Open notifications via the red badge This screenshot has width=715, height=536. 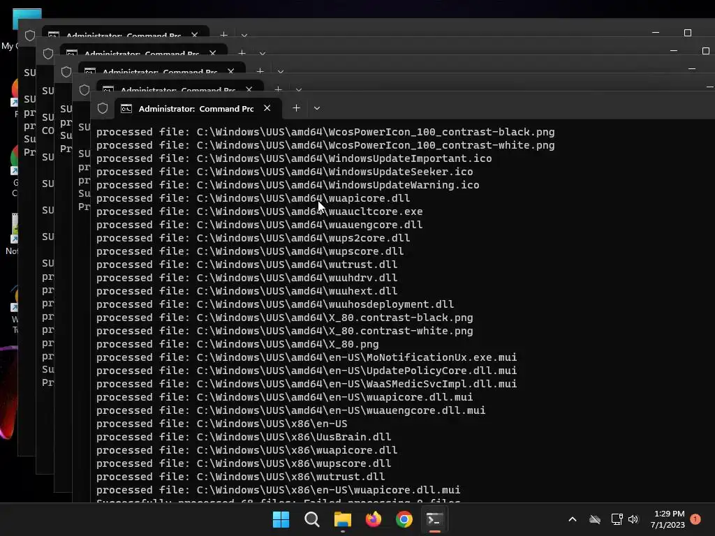pos(695,519)
